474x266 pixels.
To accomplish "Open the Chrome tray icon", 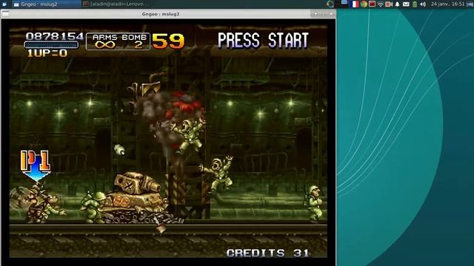I will pyautogui.click(x=364, y=4).
